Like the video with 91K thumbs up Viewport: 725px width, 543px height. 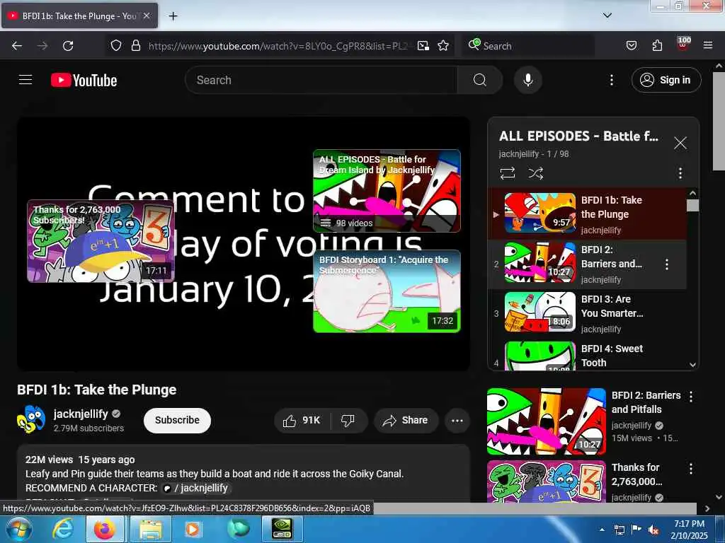click(x=302, y=420)
